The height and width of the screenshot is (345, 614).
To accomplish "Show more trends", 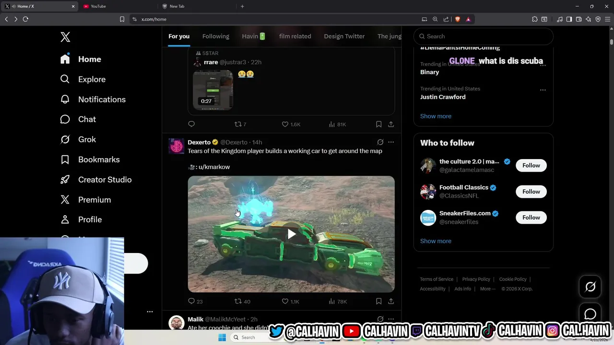I will click(x=436, y=116).
